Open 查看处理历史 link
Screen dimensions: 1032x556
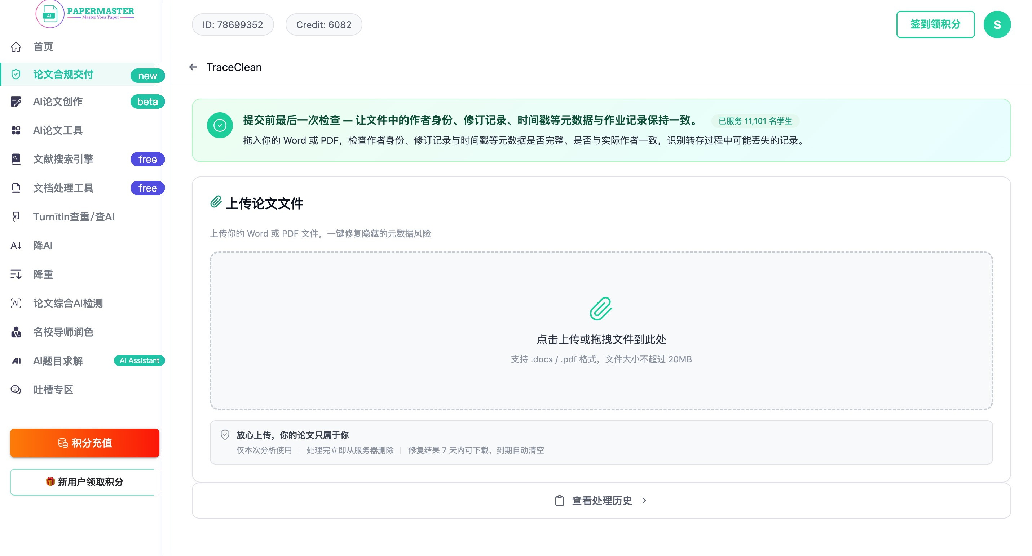pos(602,501)
